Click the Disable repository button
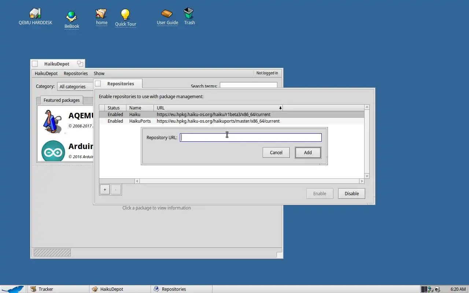The width and height of the screenshot is (469, 293). pyautogui.click(x=351, y=193)
